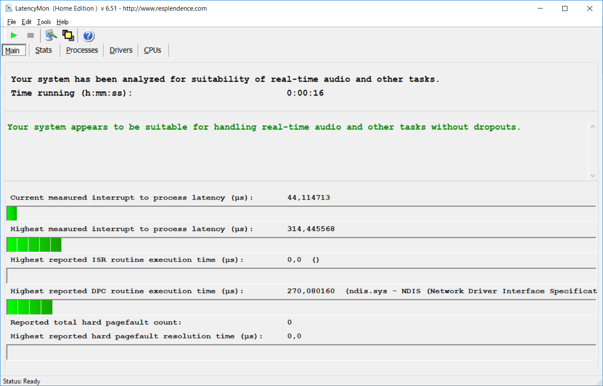Open the Tools menu

[x=44, y=22]
